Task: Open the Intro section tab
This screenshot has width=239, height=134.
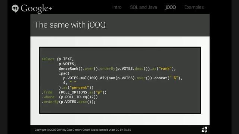Action: click(x=117, y=7)
